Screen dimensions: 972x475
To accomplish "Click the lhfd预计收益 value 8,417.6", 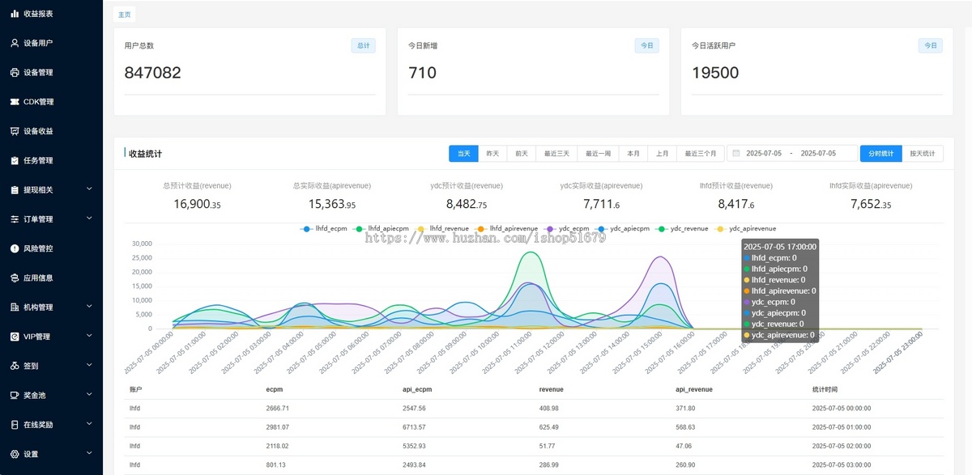I will 736,205.
